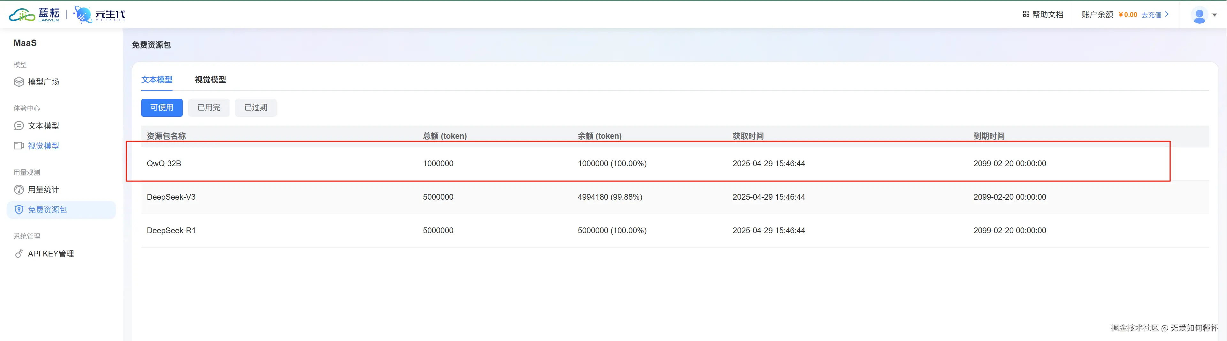1227x341 pixels.
Task: Open 帮助文档 help documents
Action: pos(1047,14)
